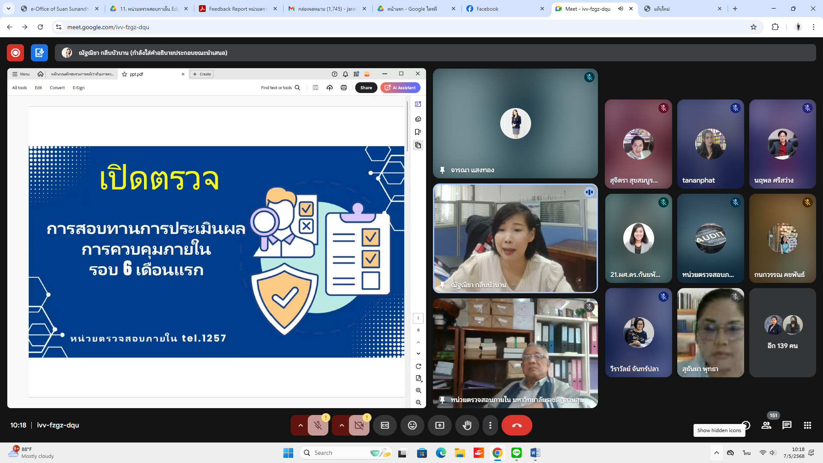Switch to the Facebook browser tab
The width and height of the screenshot is (823, 463).
[x=487, y=9]
